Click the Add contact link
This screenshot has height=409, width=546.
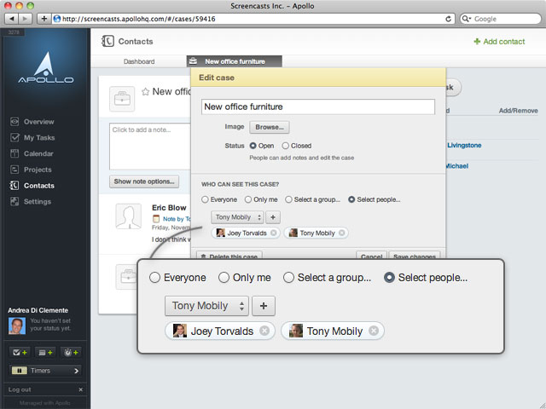point(499,42)
